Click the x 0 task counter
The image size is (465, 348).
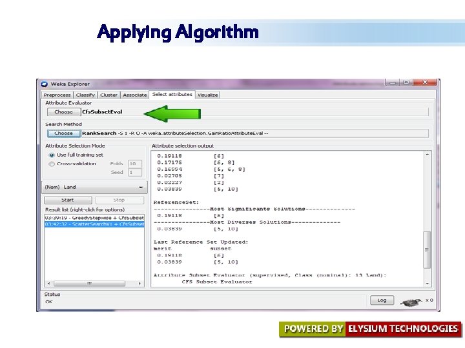pyautogui.click(x=429, y=300)
